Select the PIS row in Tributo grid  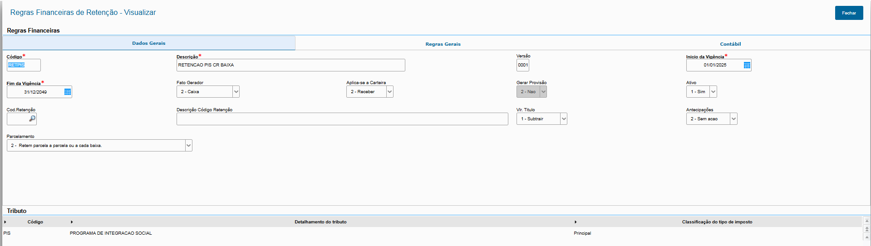pyautogui.click(x=109, y=233)
